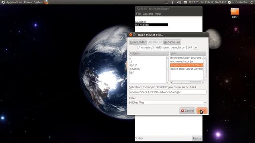255x143 pixels.
Task: Click the New Folder button
Action: (138, 42)
